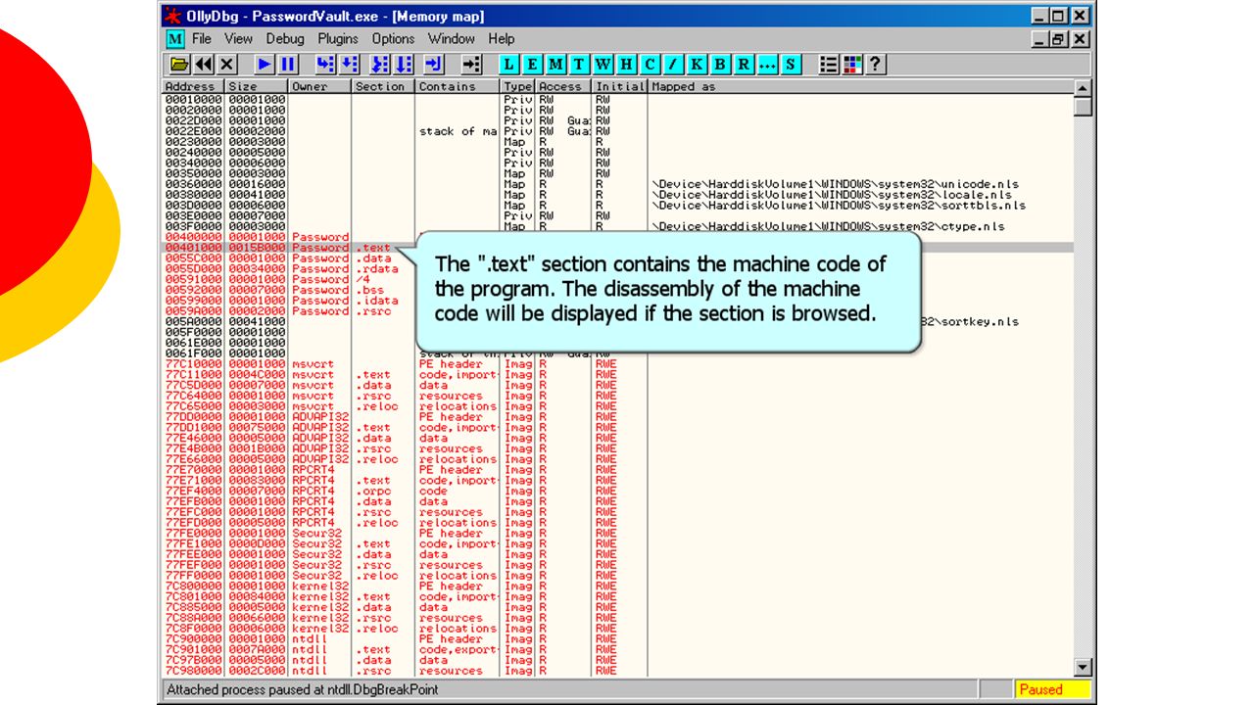Show Windows list with W button
The image size is (1254, 705).
click(x=603, y=65)
